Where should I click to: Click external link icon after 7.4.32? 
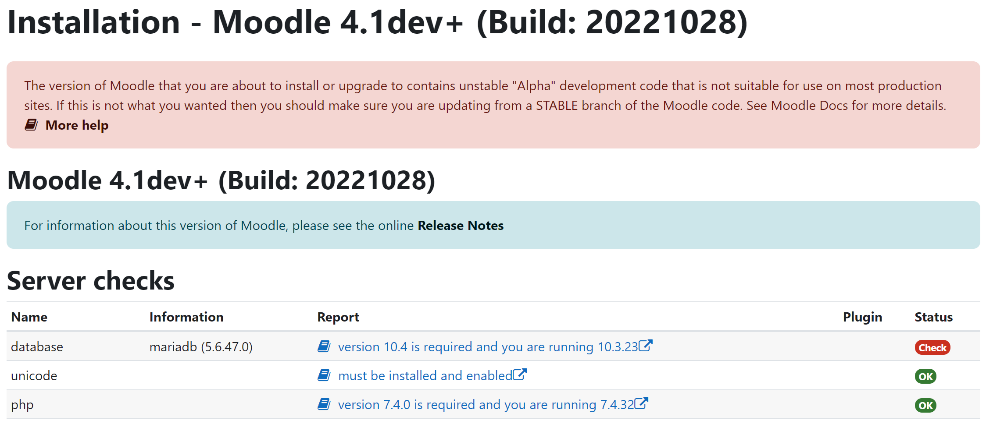click(642, 403)
